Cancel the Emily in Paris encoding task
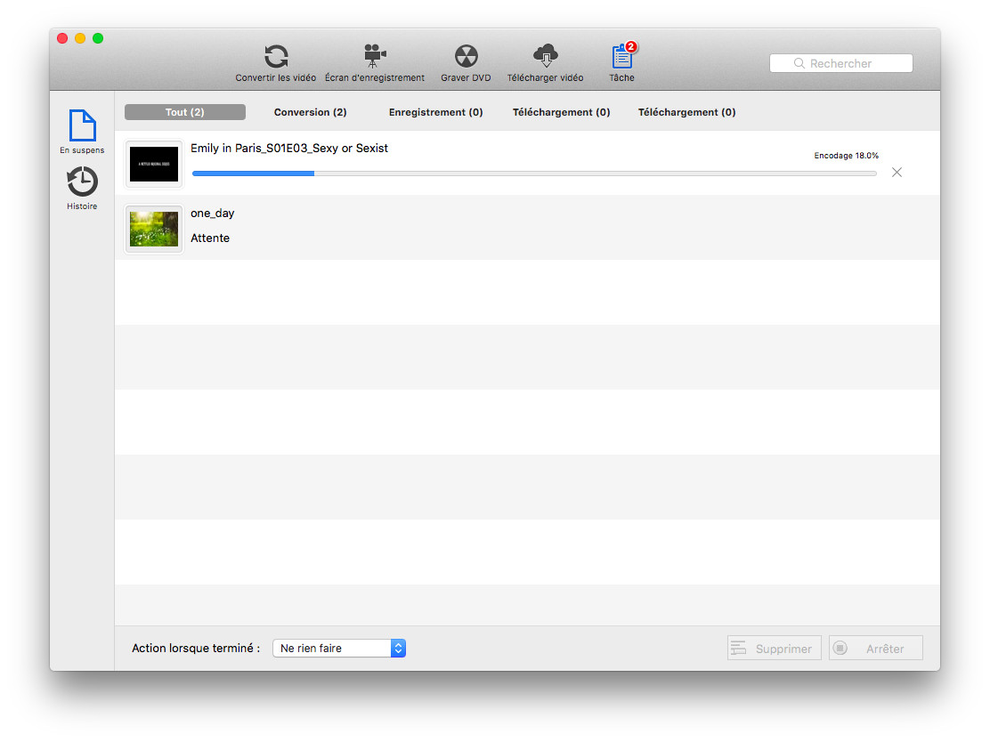Viewport: 990px width, 742px height. coord(897,173)
